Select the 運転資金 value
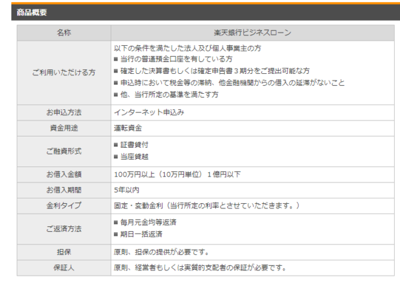400x283 pixels. (128, 128)
